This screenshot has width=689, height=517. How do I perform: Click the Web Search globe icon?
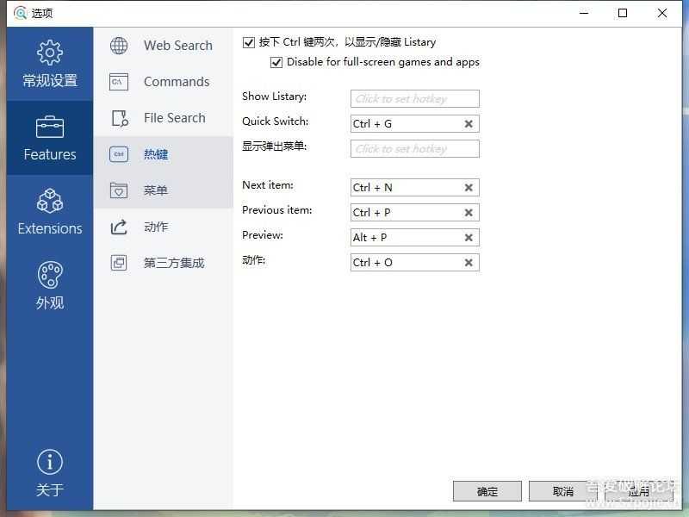tap(119, 46)
